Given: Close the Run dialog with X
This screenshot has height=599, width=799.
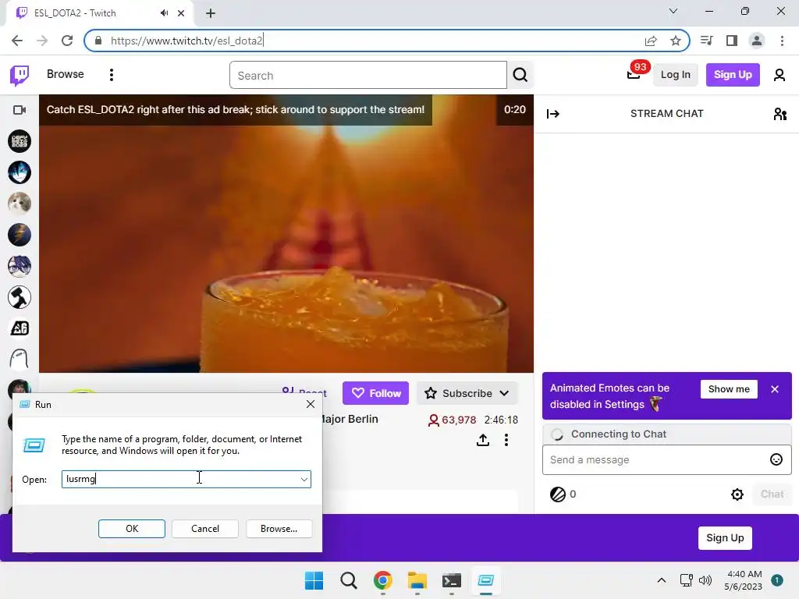Looking at the screenshot, I should pos(311,405).
